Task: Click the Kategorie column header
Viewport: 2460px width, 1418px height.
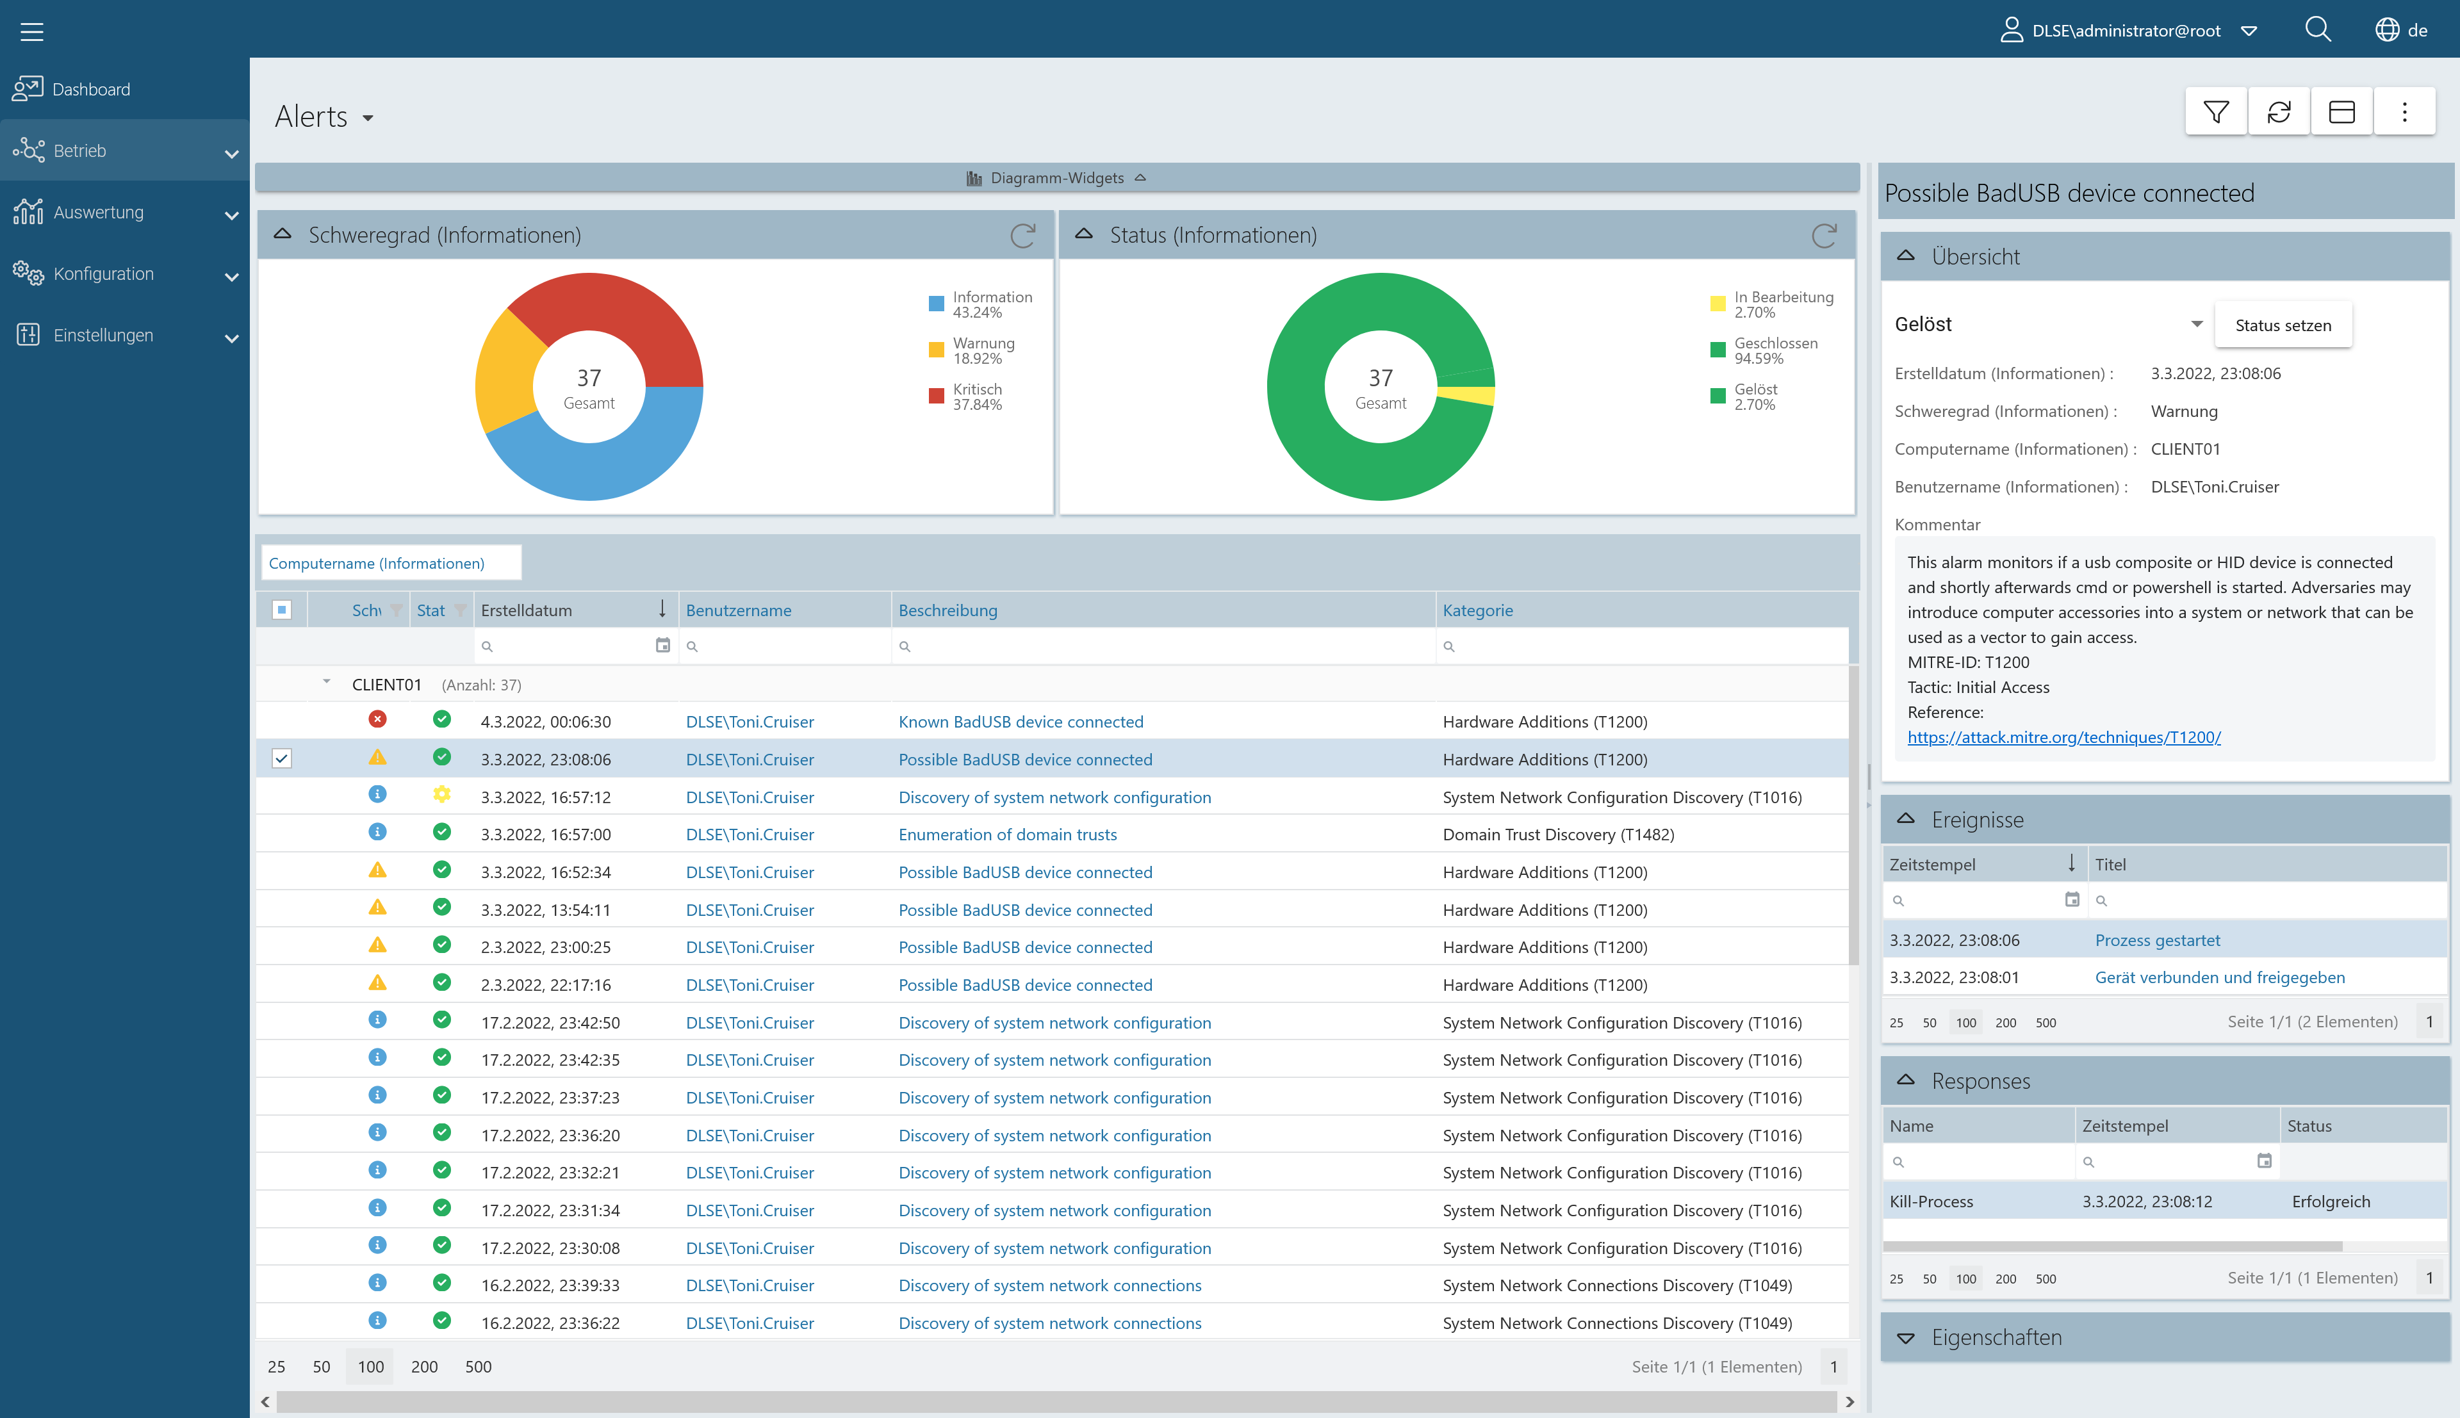Action: 1477,610
